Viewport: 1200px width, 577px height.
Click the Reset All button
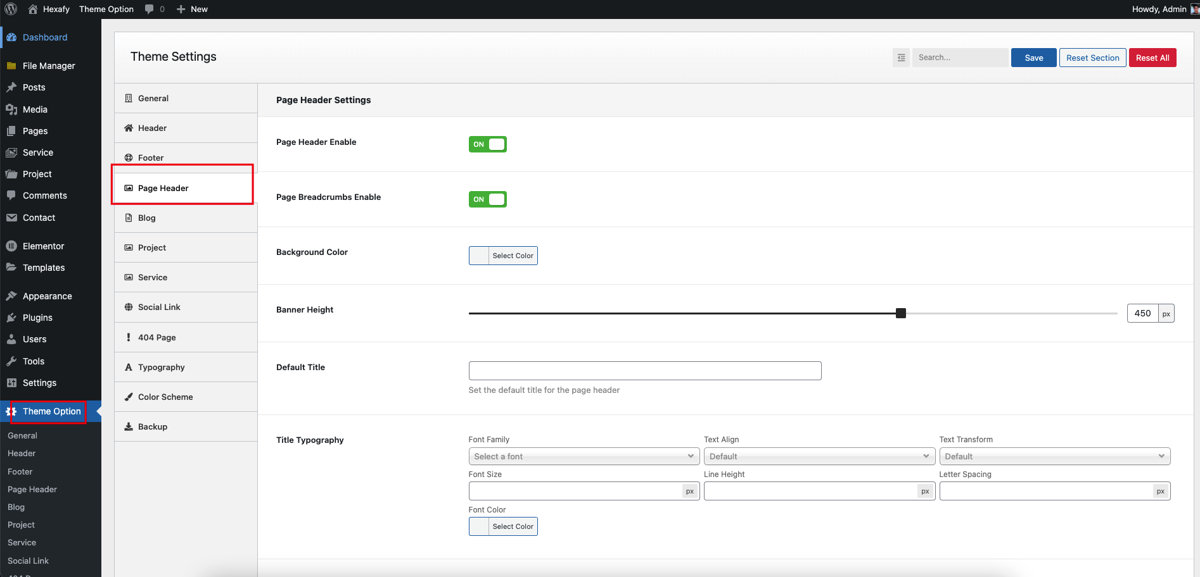coord(1152,58)
